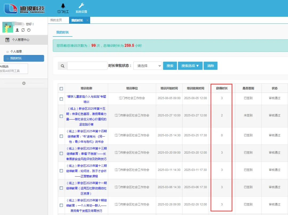Open the 时长审批状态 dropdown

(147, 66)
